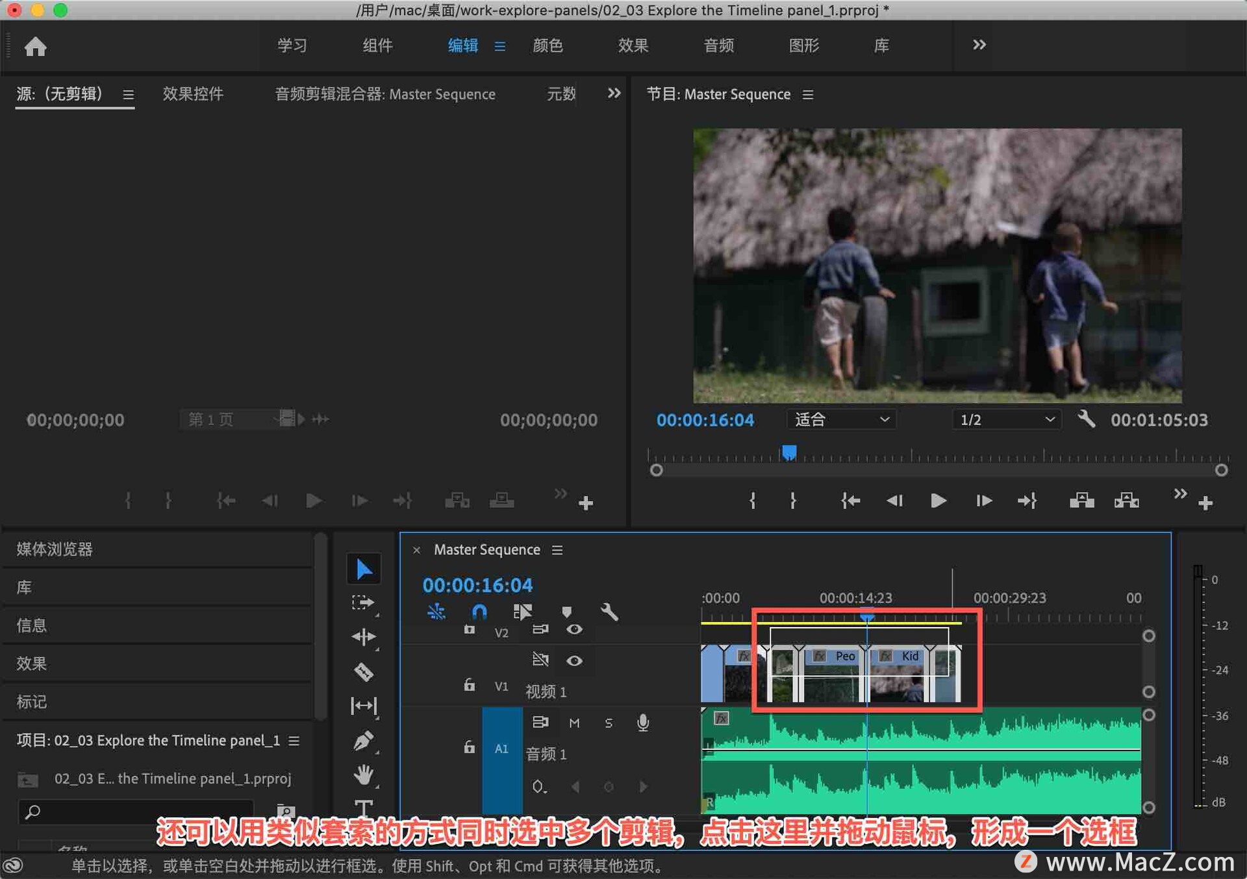Open Source panel menu icon
Viewport: 1247px width, 879px height.
pos(129,95)
